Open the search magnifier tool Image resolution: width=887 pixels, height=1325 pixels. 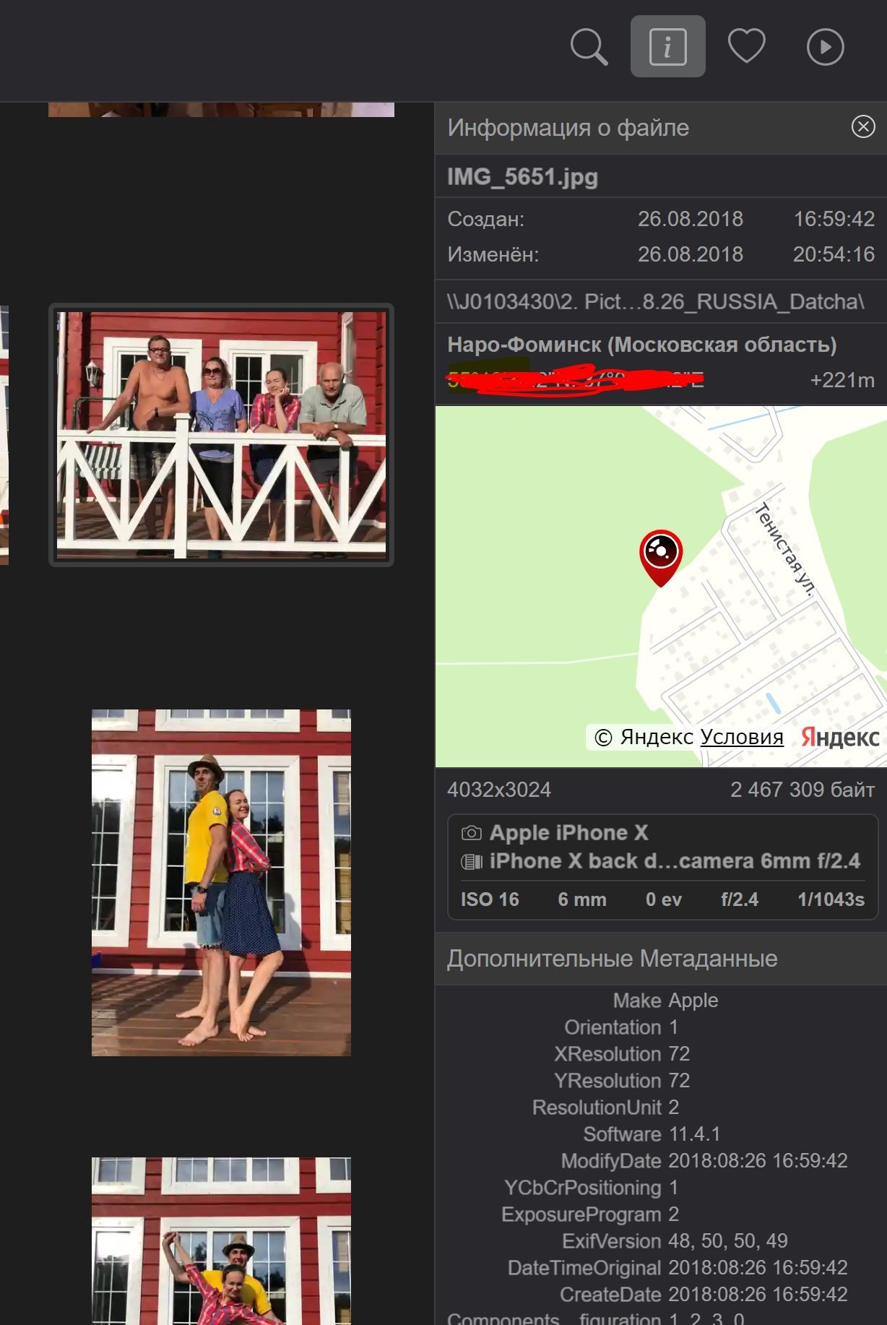tap(589, 47)
